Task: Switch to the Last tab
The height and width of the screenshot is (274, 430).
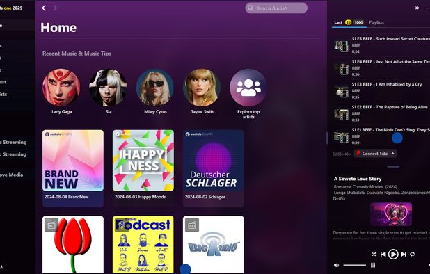Action: 338,22
